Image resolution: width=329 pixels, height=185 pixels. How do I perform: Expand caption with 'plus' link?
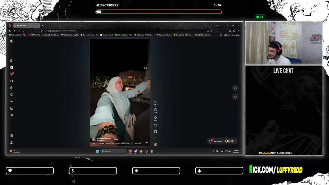(93, 143)
